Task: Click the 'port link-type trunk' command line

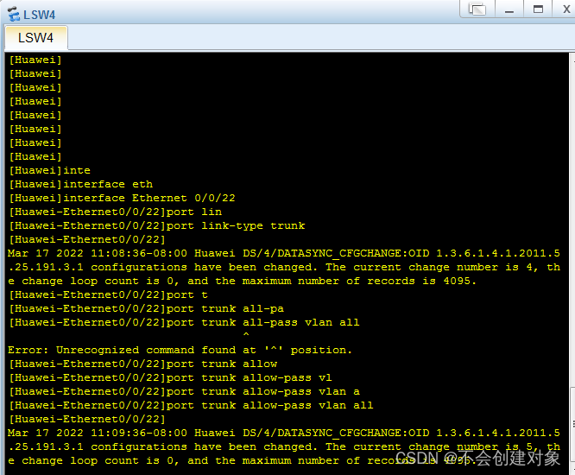Action: pyautogui.click(x=156, y=225)
